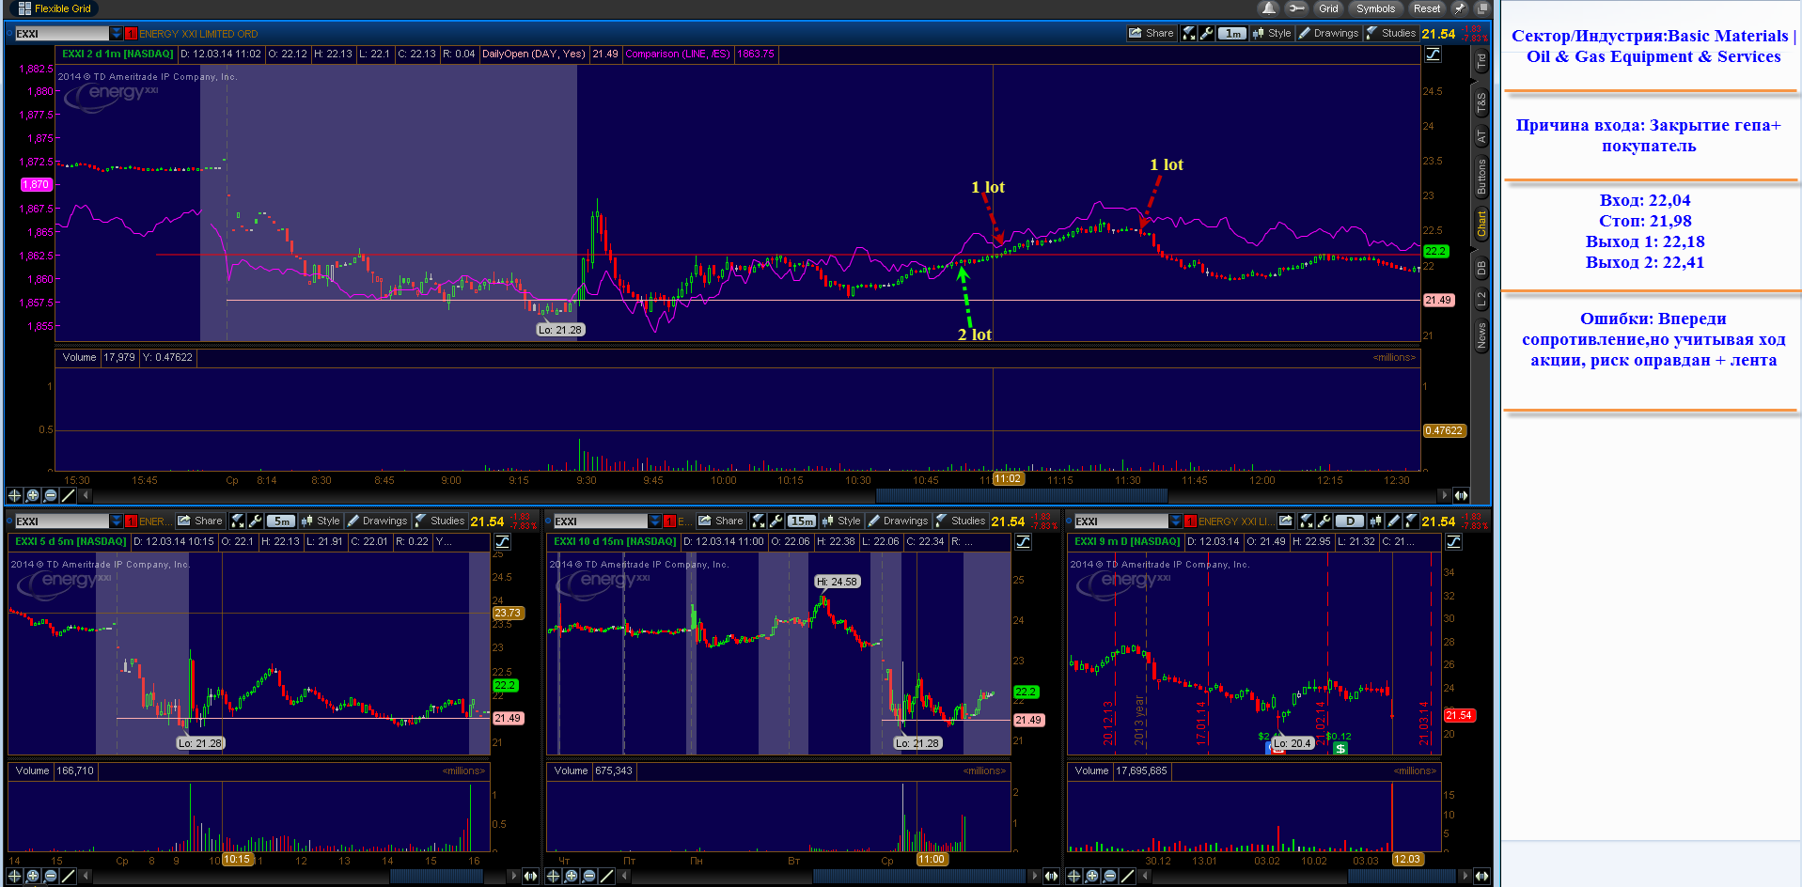This screenshot has height=887, width=1802.
Task: Open candlestick style icon on daily chart
Action: [x=1376, y=521]
